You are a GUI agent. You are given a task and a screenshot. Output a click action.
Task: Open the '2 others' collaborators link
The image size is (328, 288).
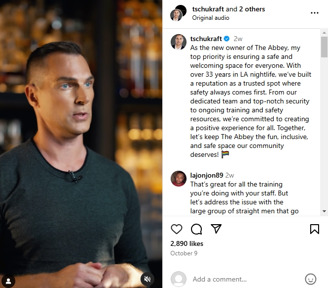[252, 9]
